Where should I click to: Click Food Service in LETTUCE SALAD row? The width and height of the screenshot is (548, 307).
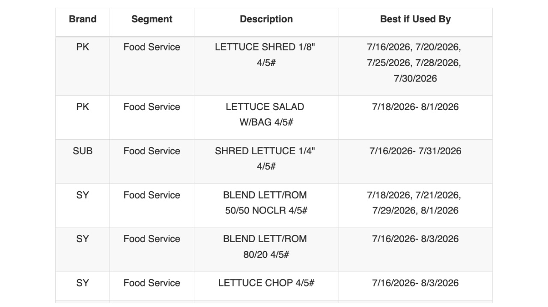point(152,107)
